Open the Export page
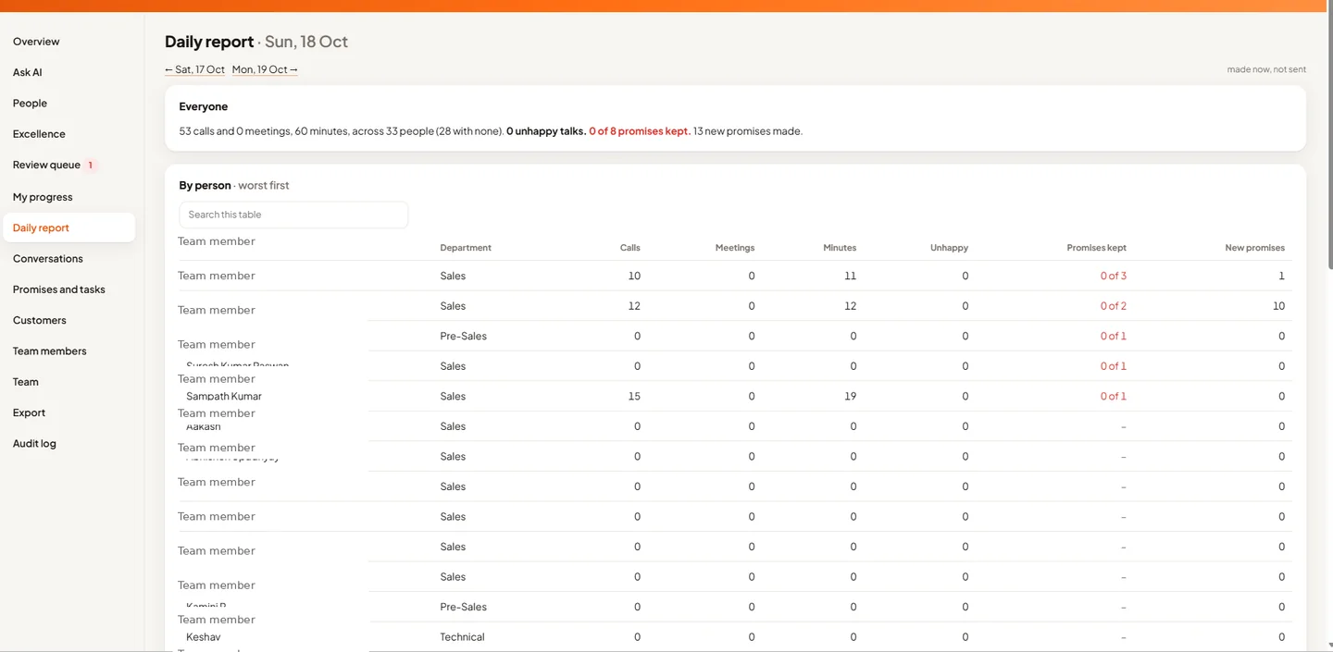Screen dimensions: 1333x652 coord(29,412)
